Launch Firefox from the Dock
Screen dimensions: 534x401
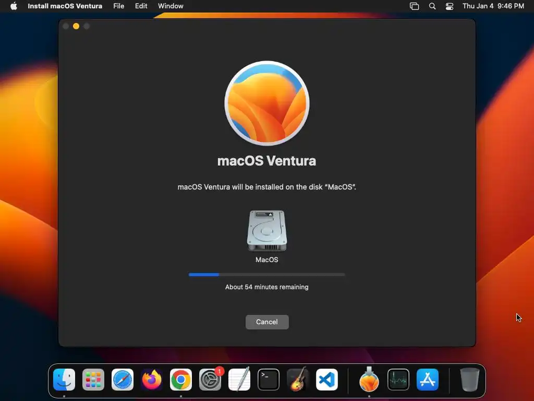coord(152,380)
